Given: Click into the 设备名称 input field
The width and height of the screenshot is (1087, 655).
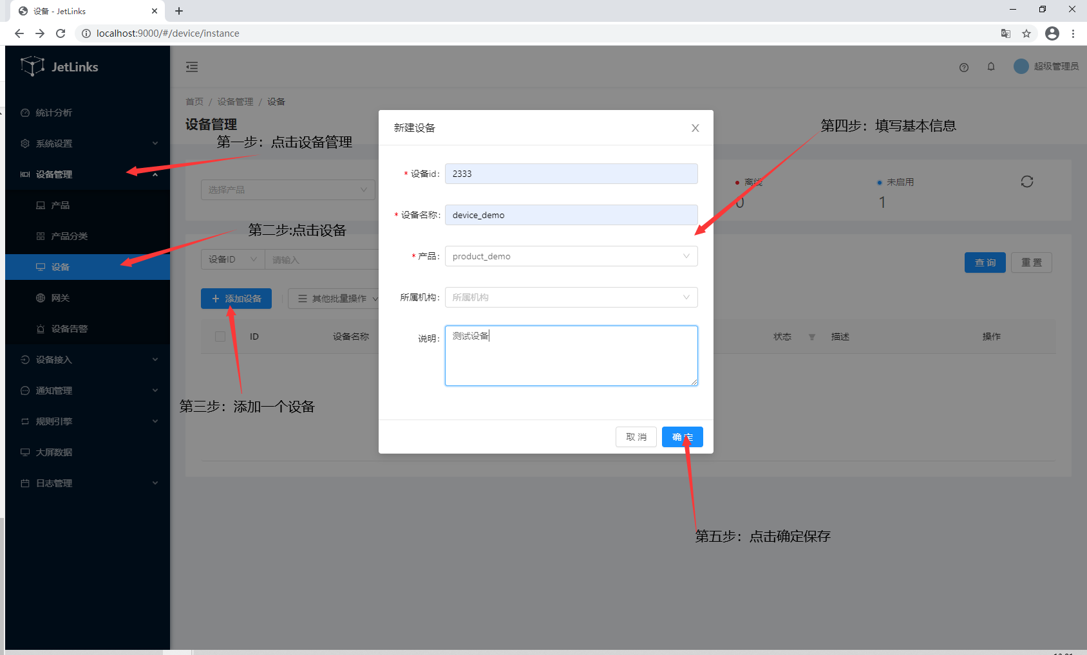Looking at the screenshot, I should coord(571,215).
